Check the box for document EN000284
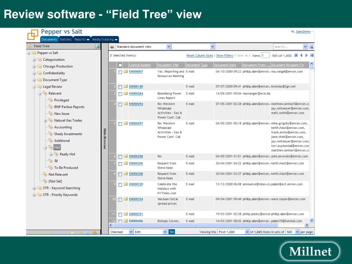 coord(120,94)
